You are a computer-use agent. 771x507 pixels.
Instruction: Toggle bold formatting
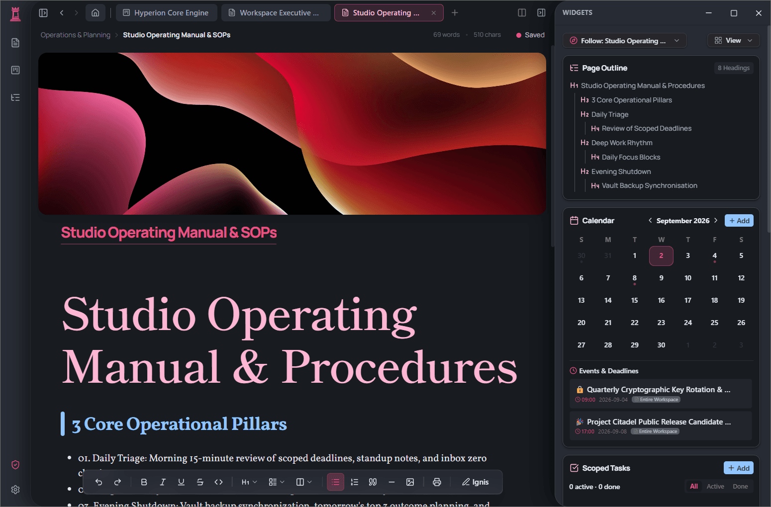pos(144,482)
